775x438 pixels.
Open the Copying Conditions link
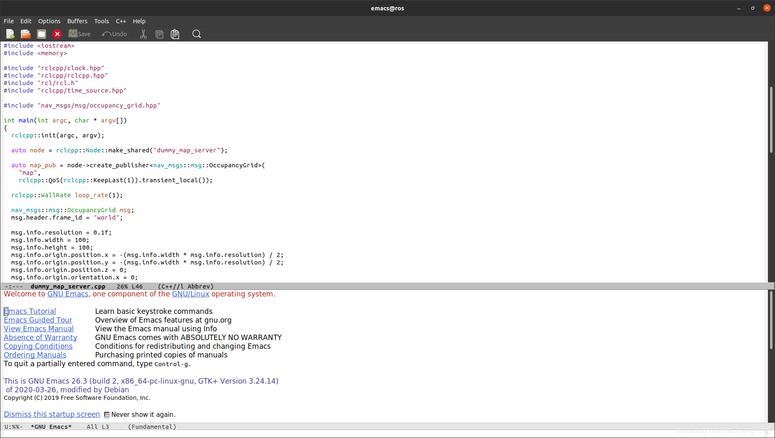click(x=38, y=346)
